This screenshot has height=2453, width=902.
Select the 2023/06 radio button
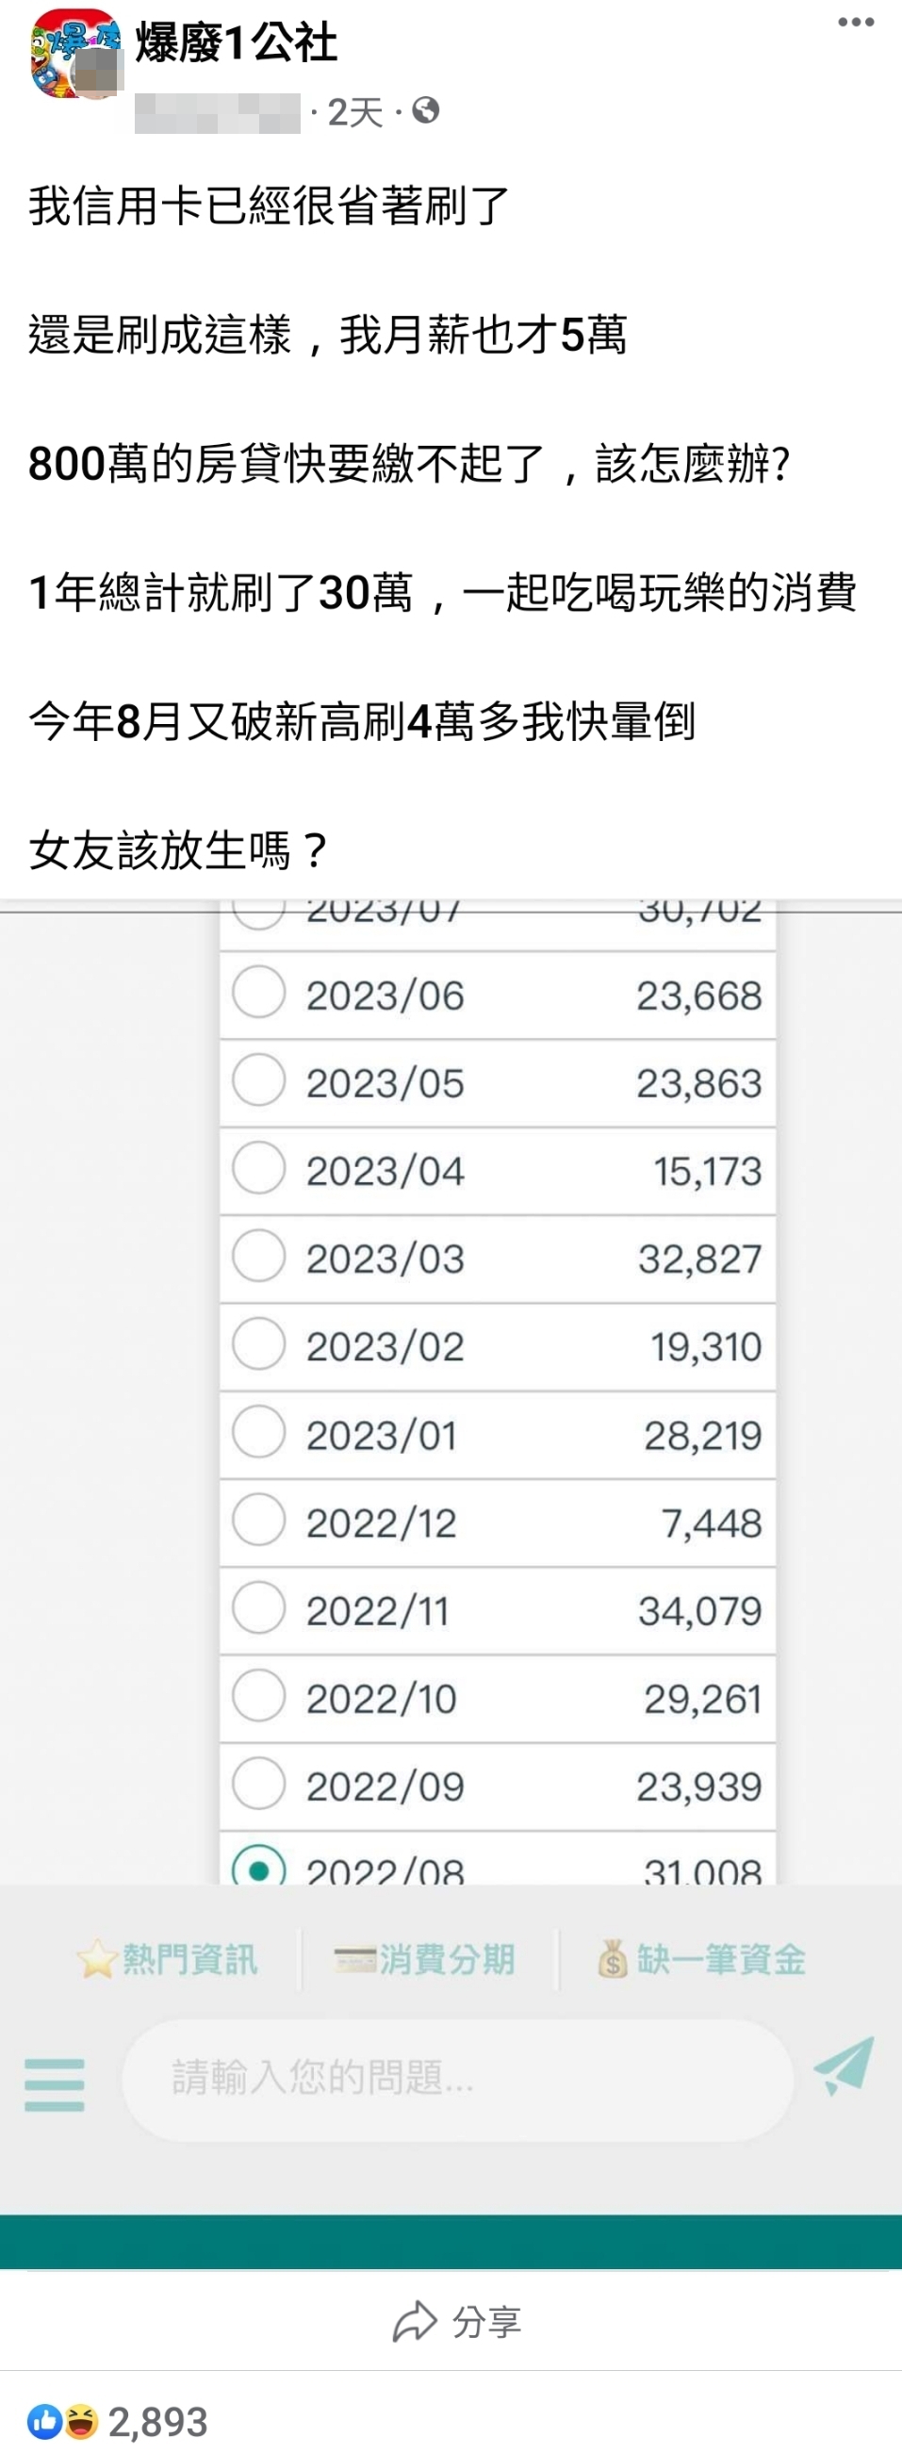point(258,993)
